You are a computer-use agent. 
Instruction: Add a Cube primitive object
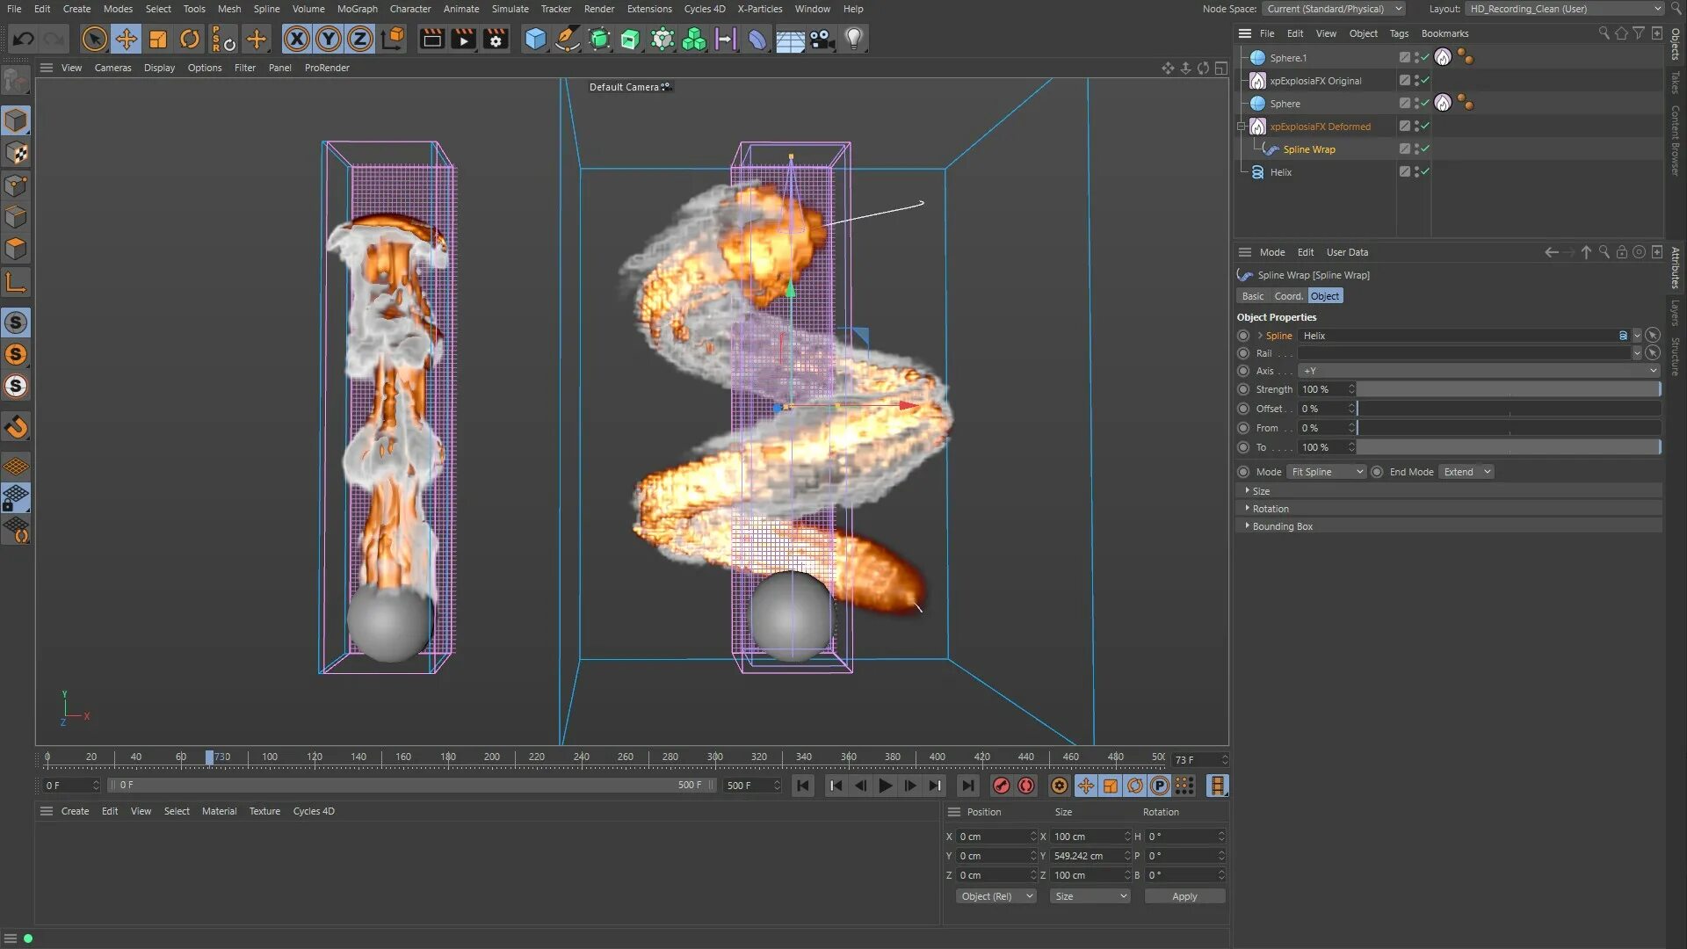tap(535, 39)
